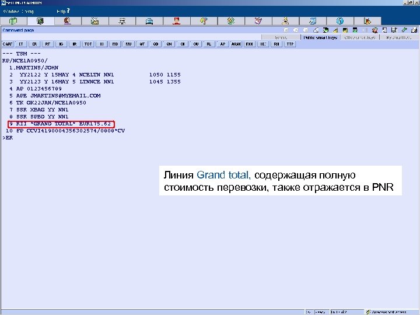The height and width of the screenshot is (315, 420).
Task: Click the --- TSM --- header line
Action: pos(22,54)
